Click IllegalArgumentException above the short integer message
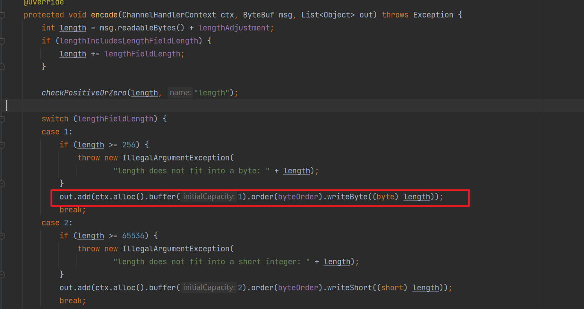The width and height of the screenshot is (584, 309). click(x=176, y=249)
